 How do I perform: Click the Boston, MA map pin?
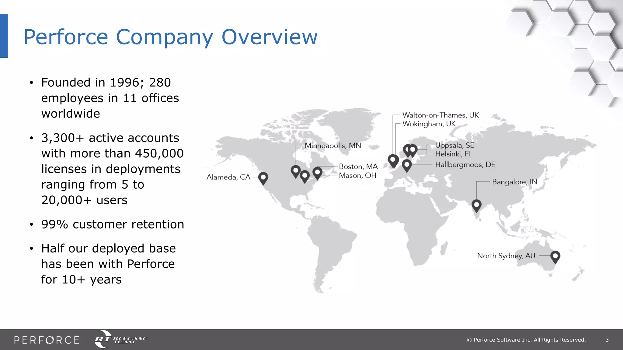(317, 173)
